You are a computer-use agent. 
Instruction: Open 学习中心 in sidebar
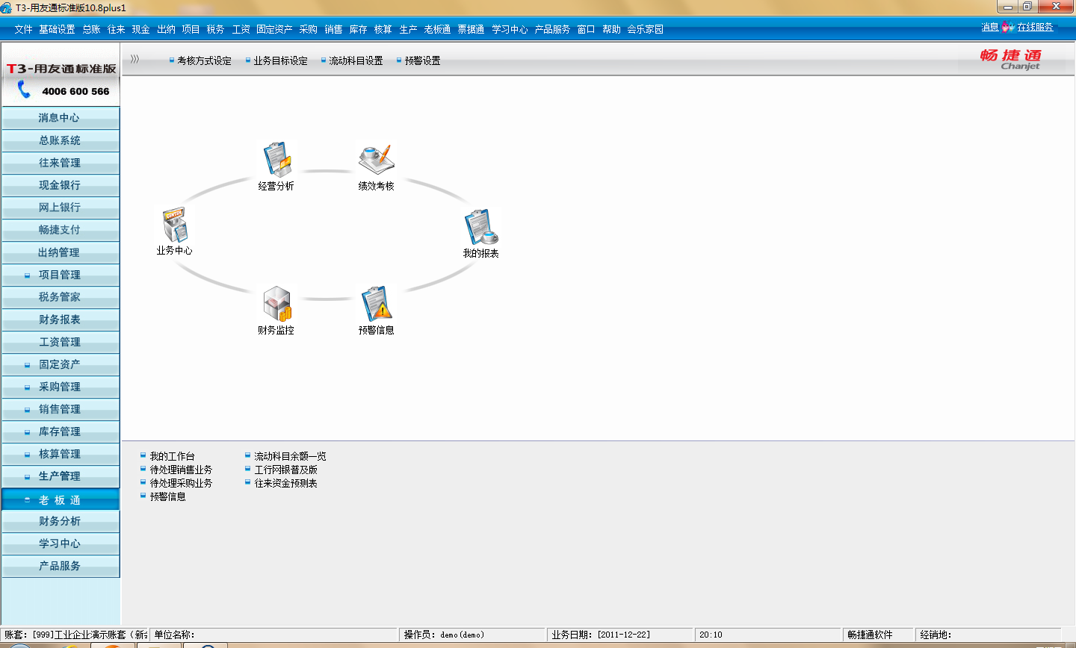[x=60, y=543]
